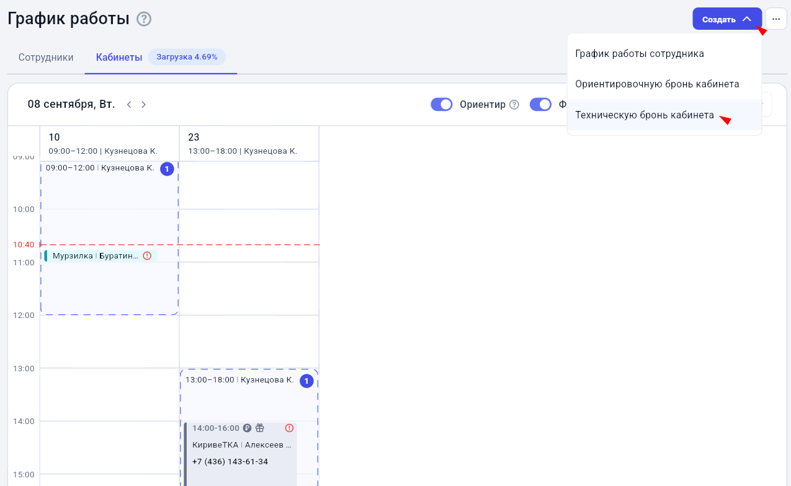Go to next day with right chevron
Image resolution: width=791 pixels, height=486 pixels.
tap(143, 104)
